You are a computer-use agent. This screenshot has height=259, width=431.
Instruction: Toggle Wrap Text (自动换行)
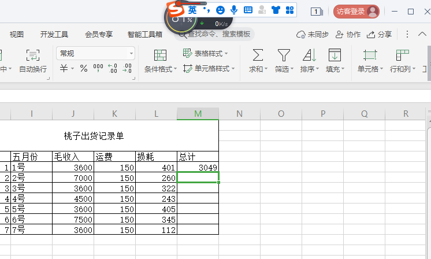coord(33,55)
